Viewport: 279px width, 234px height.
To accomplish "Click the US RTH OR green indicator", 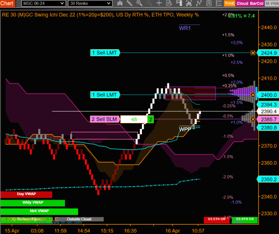I will [x=245, y=220].
